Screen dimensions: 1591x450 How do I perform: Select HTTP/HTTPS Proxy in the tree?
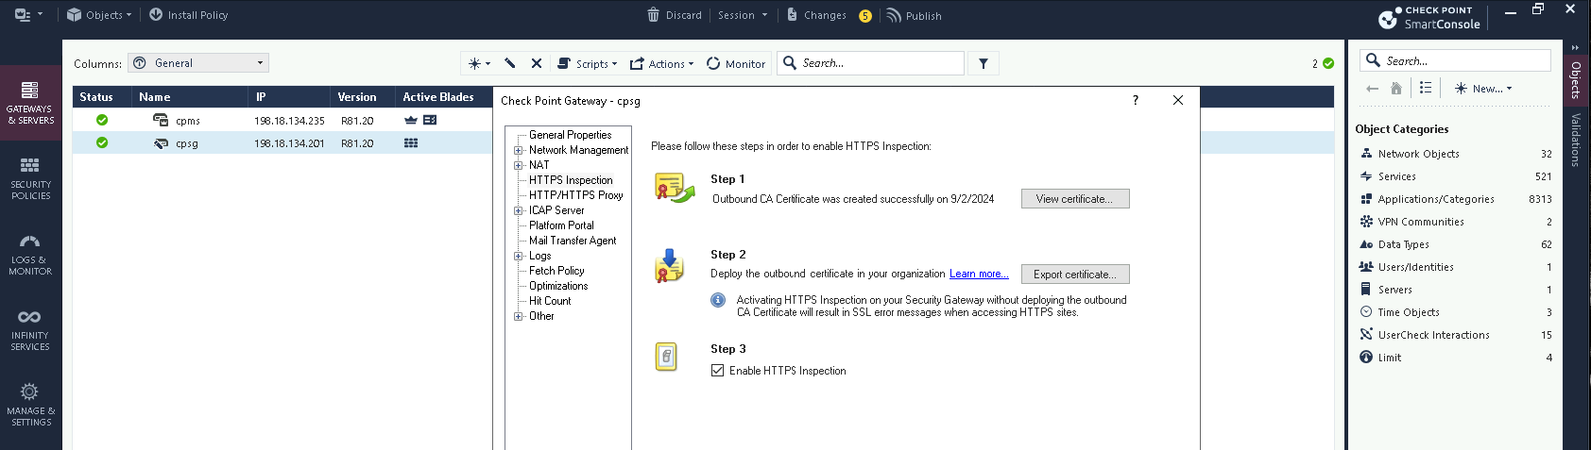(575, 195)
